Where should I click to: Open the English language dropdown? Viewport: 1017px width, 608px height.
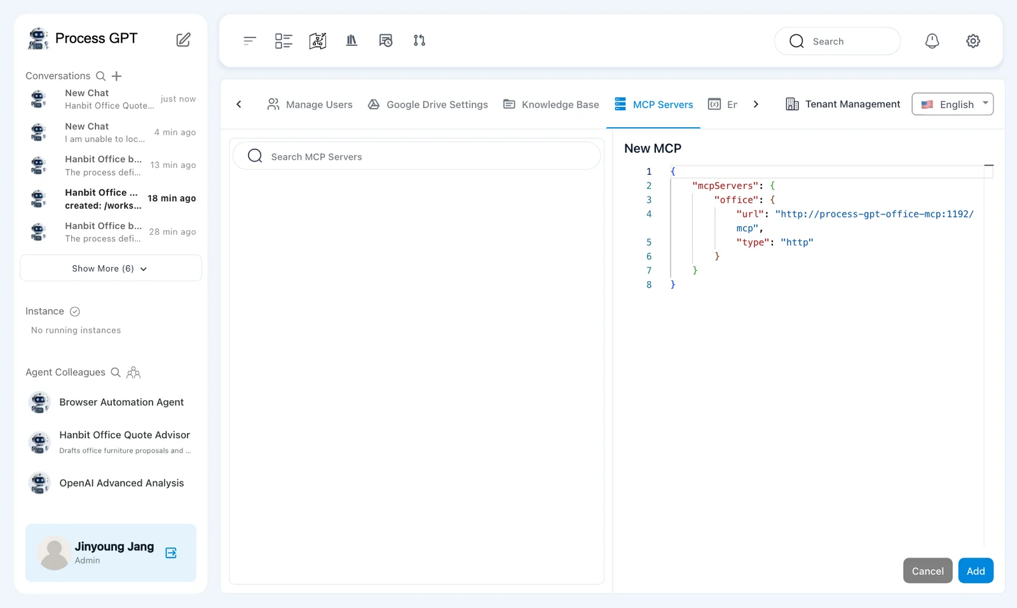click(952, 104)
